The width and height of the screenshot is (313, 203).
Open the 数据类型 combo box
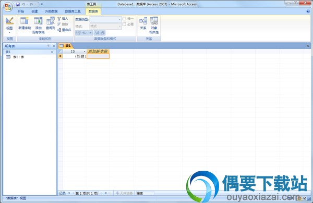pos(105,19)
